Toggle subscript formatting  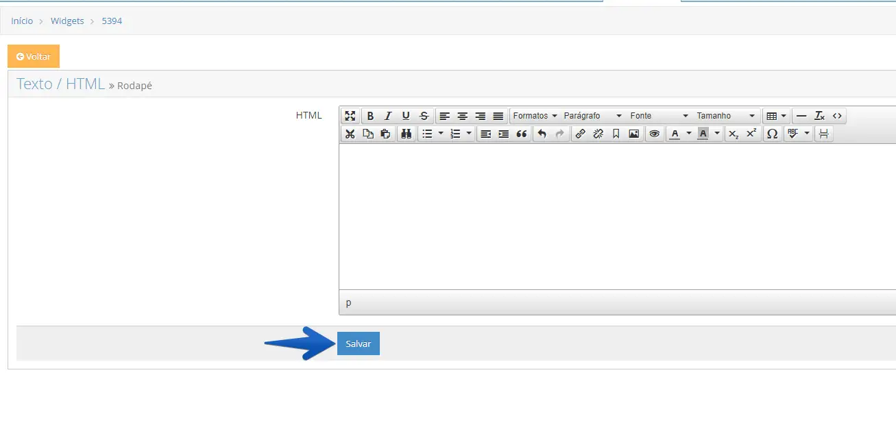734,134
